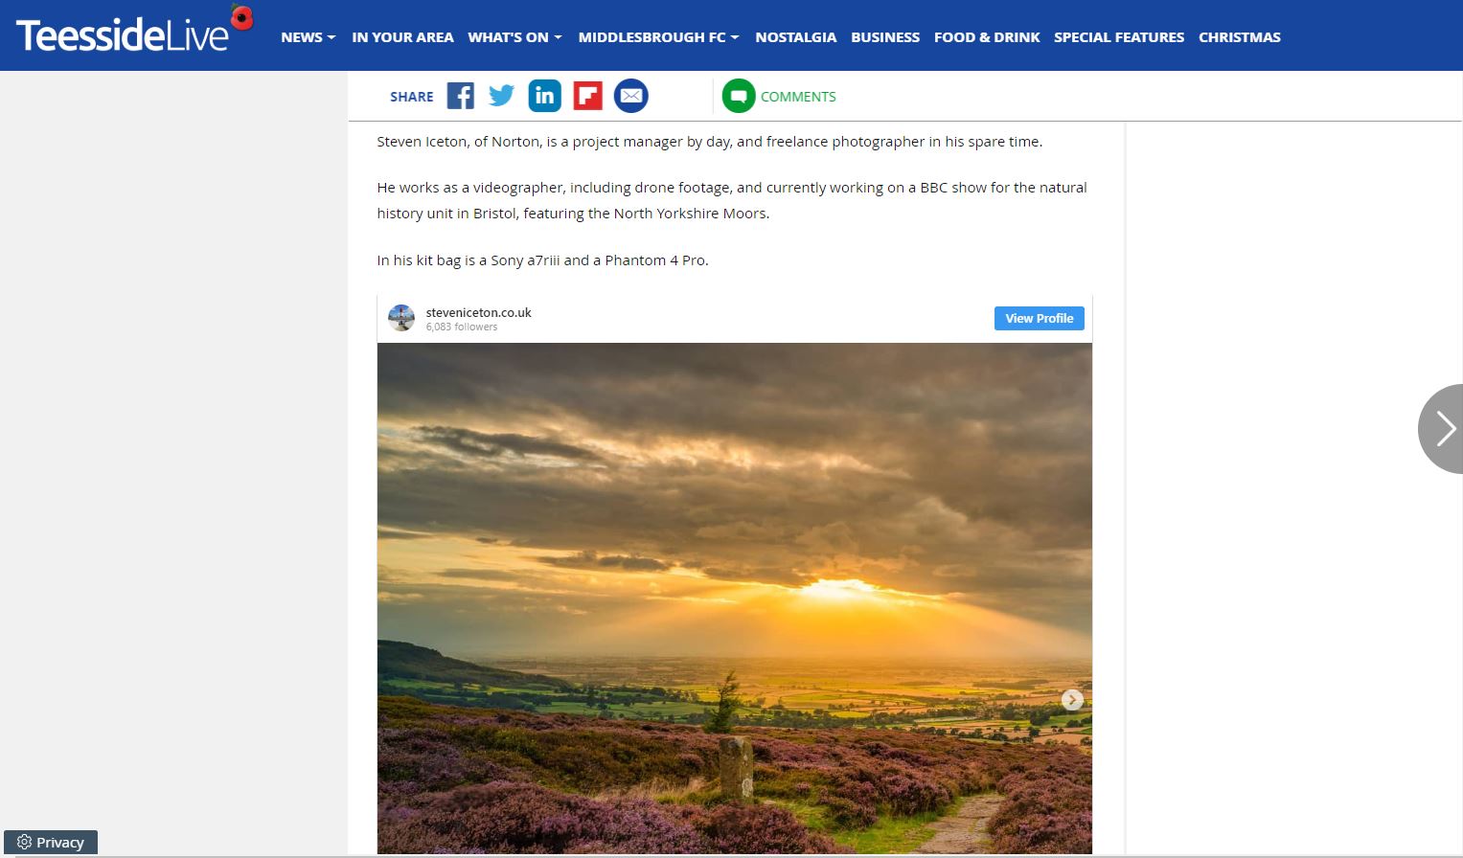Open Food & Drink section
1463x858 pixels.
click(x=987, y=37)
